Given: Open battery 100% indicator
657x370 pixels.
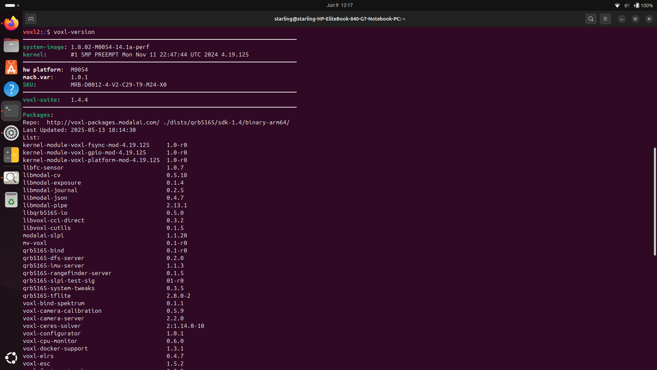Looking at the screenshot, I should [x=643, y=5].
